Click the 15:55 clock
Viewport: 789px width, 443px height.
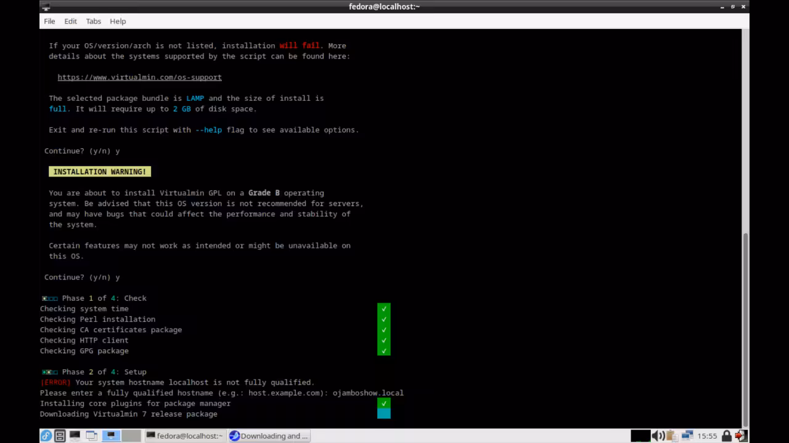(x=707, y=436)
